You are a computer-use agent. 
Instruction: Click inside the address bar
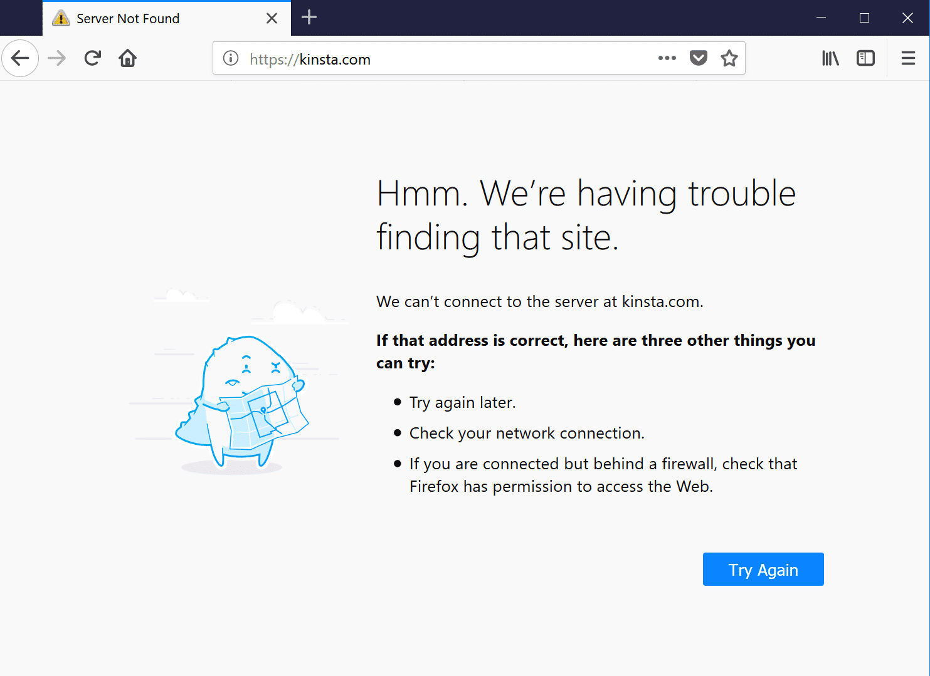(439, 58)
